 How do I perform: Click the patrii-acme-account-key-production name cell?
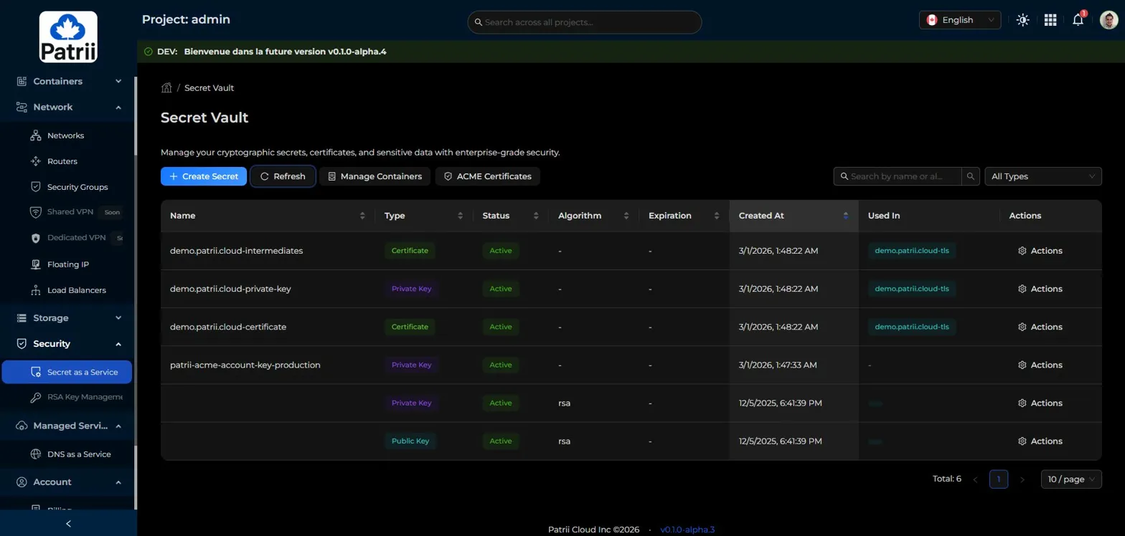(x=245, y=365)
